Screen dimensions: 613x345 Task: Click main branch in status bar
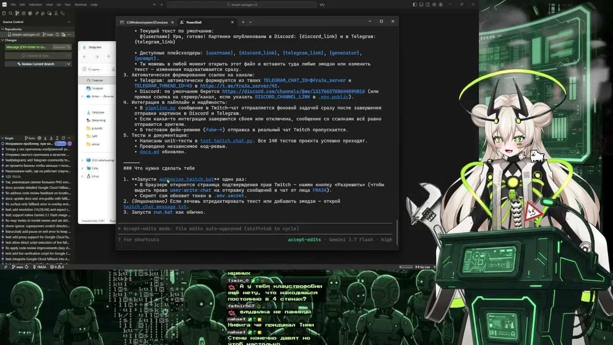(17, 267)
